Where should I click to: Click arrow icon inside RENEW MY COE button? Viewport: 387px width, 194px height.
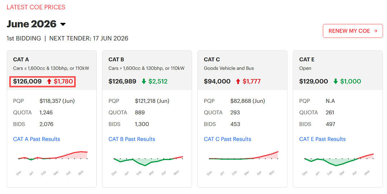(x=376, y=31)
